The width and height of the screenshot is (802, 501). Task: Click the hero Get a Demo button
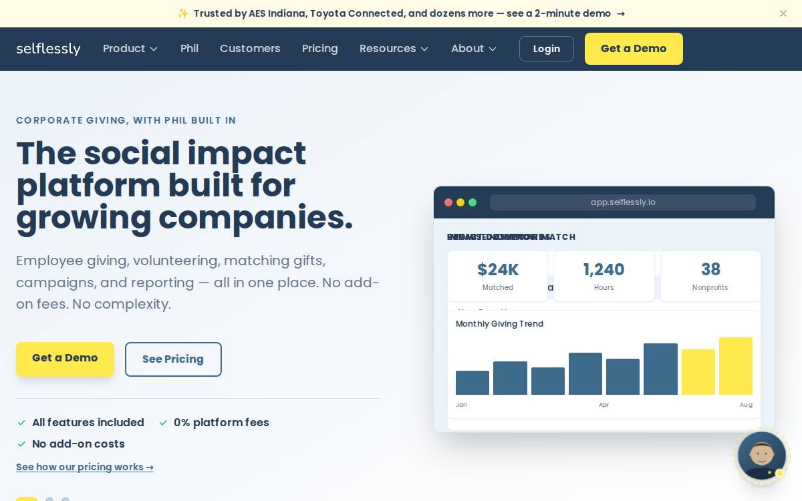(x=65, y=359)
